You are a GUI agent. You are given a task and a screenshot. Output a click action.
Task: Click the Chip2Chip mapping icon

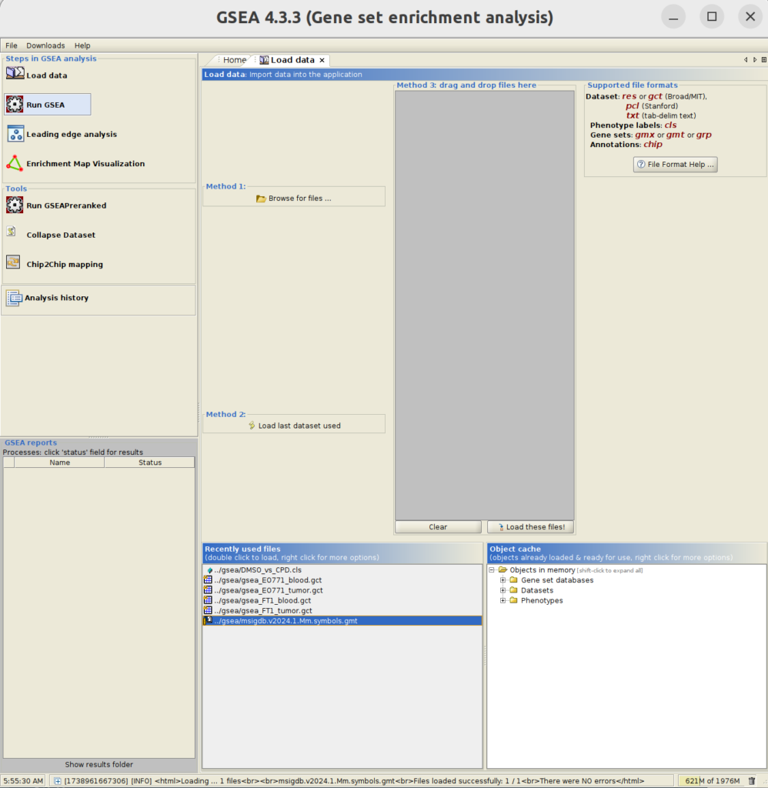pyautogui.click(x=13, y=262)
